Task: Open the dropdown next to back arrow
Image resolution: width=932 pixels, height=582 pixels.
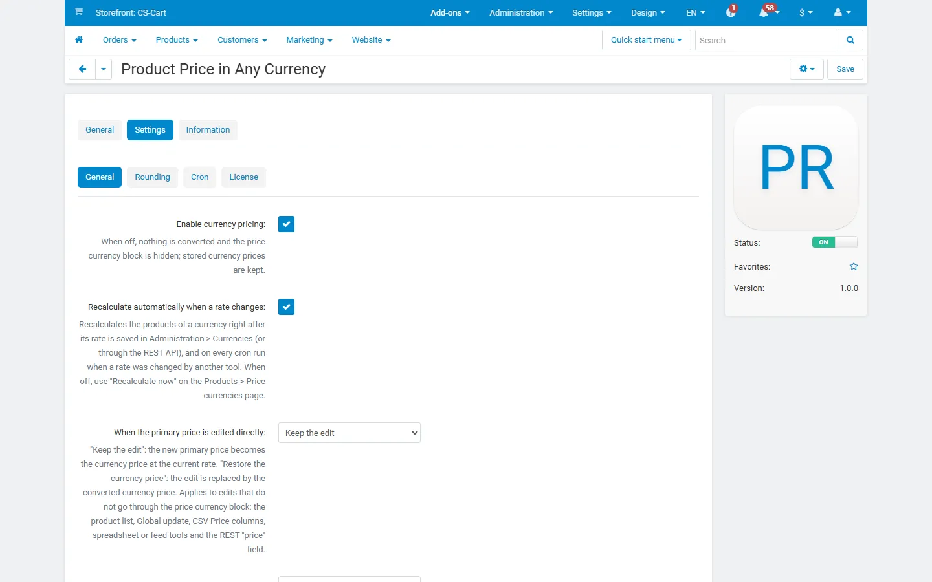Action: click(104, 69)
